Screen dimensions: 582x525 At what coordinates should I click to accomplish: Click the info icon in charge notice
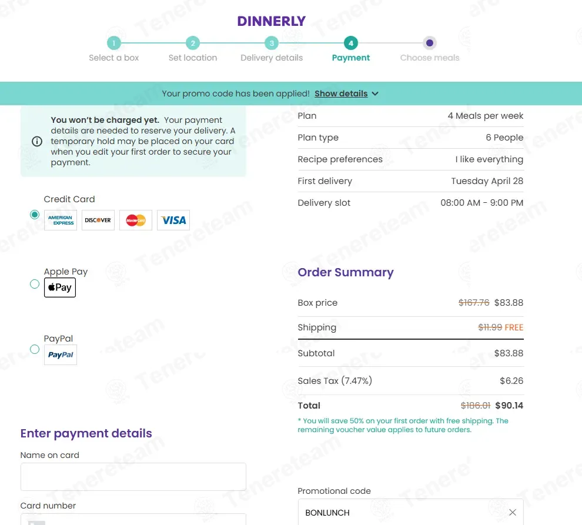(x=37, y=141)
